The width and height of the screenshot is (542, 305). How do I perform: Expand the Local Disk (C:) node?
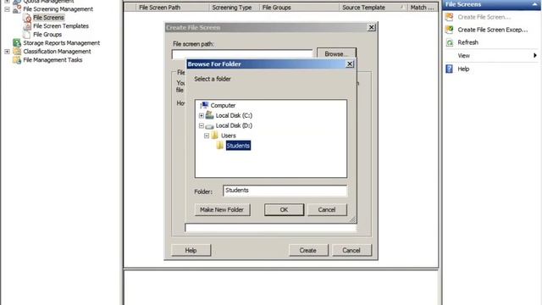tap(202, 115)
